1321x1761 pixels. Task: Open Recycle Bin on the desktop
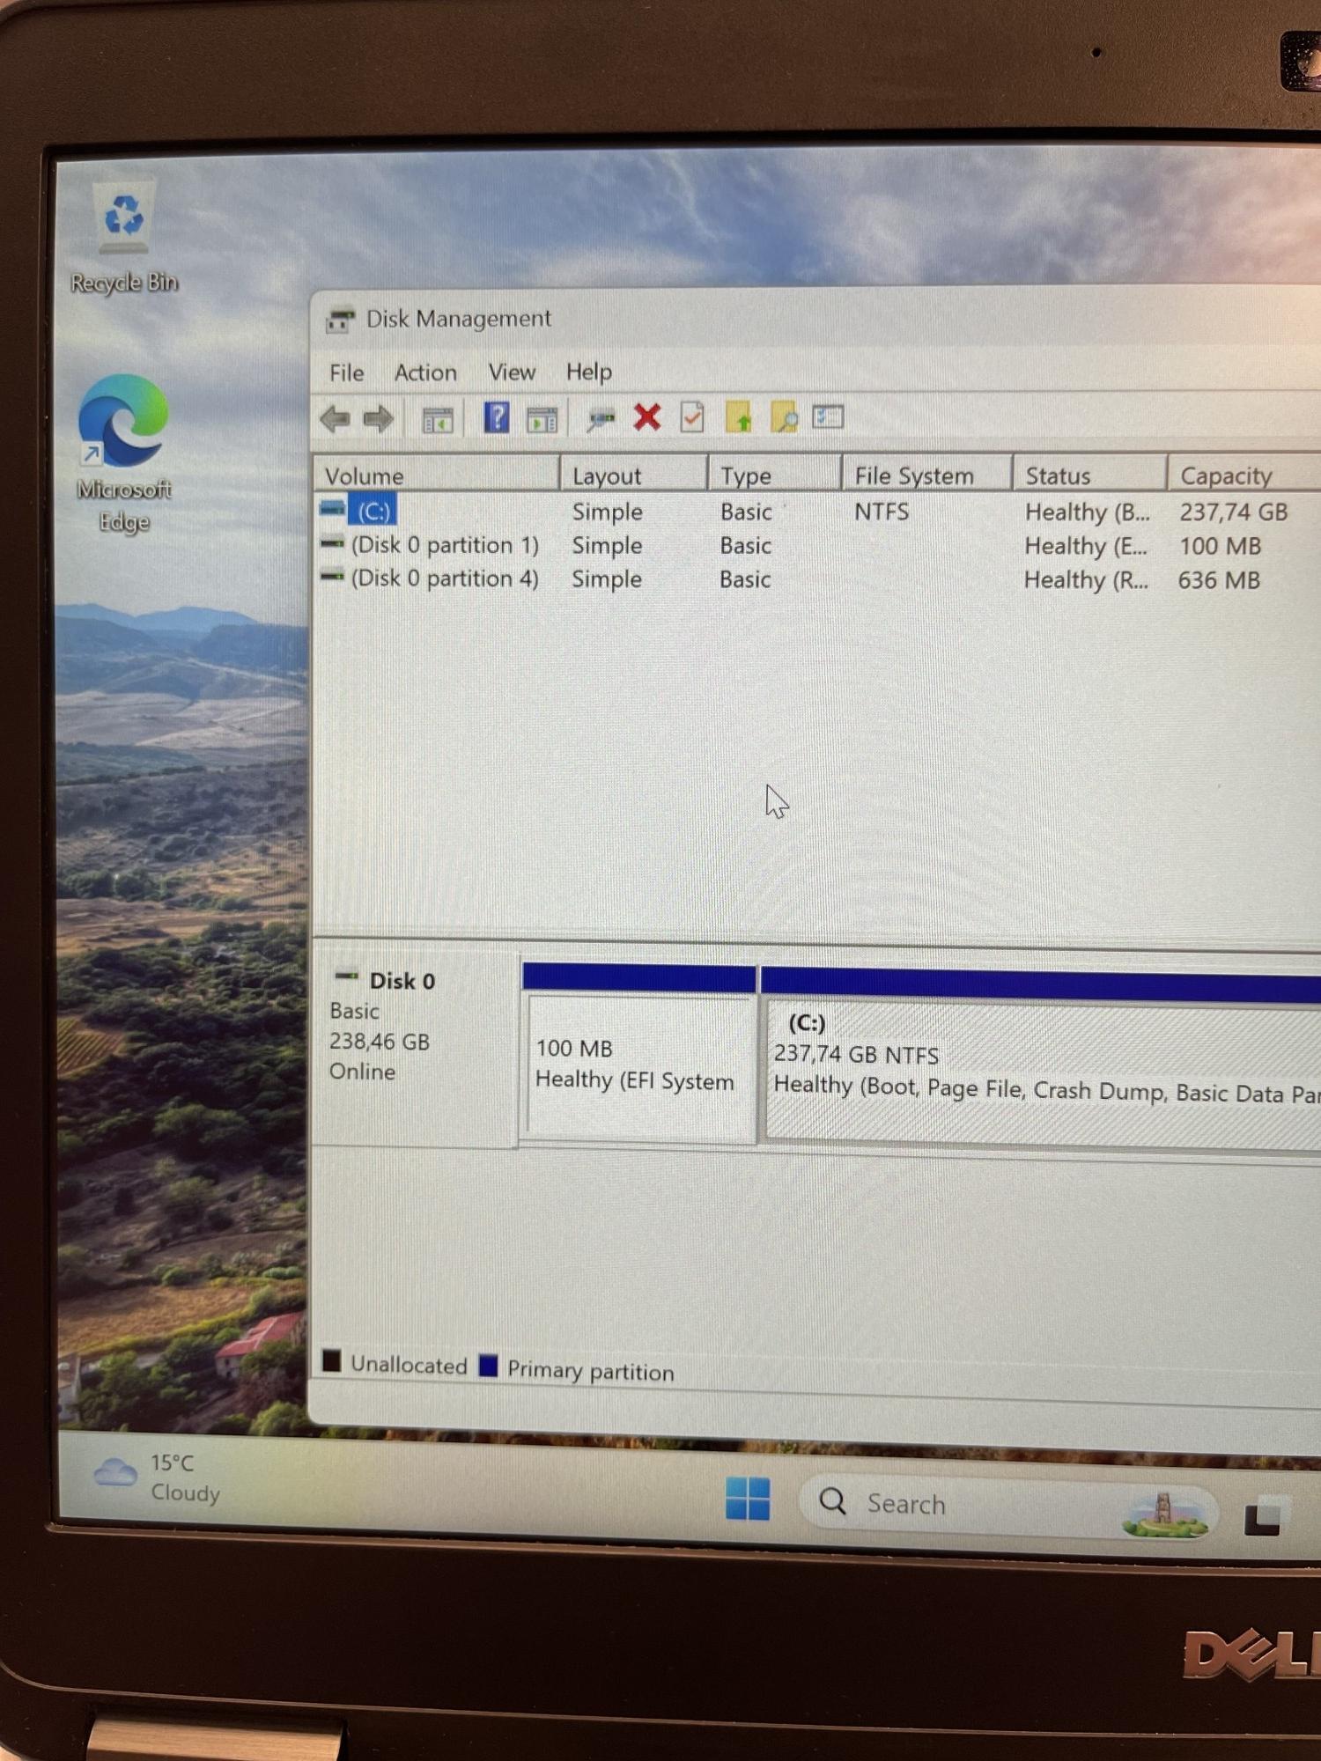[124, 237]
